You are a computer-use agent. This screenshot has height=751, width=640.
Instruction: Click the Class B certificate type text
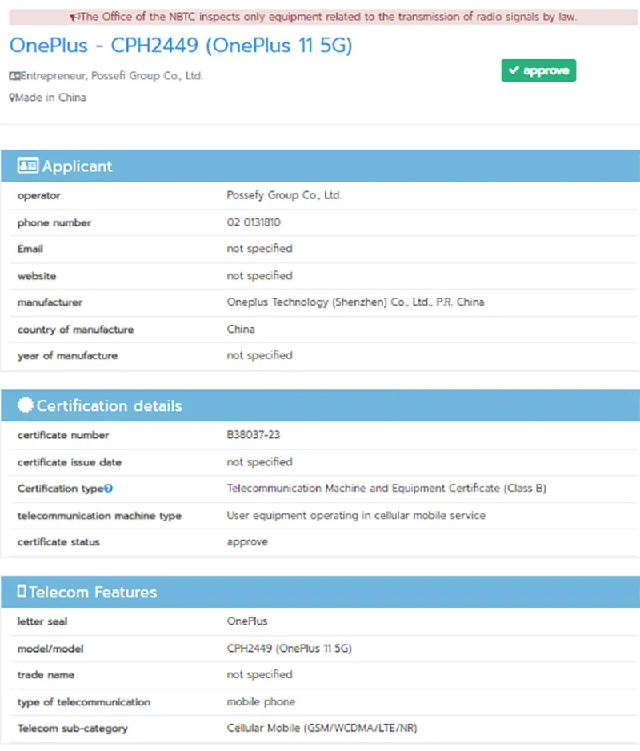[386, 488]
